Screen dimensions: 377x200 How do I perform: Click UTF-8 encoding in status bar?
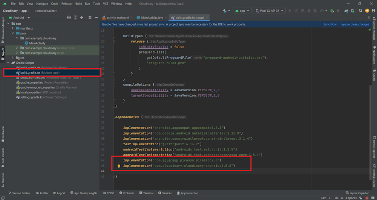339,198
